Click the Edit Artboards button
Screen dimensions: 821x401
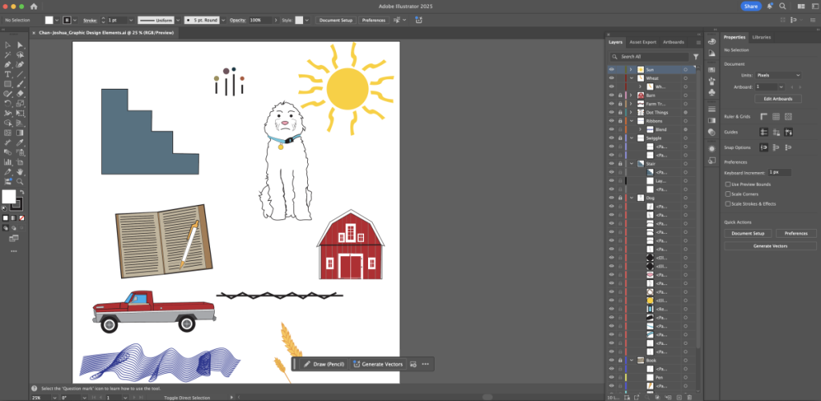click(770, 98)
